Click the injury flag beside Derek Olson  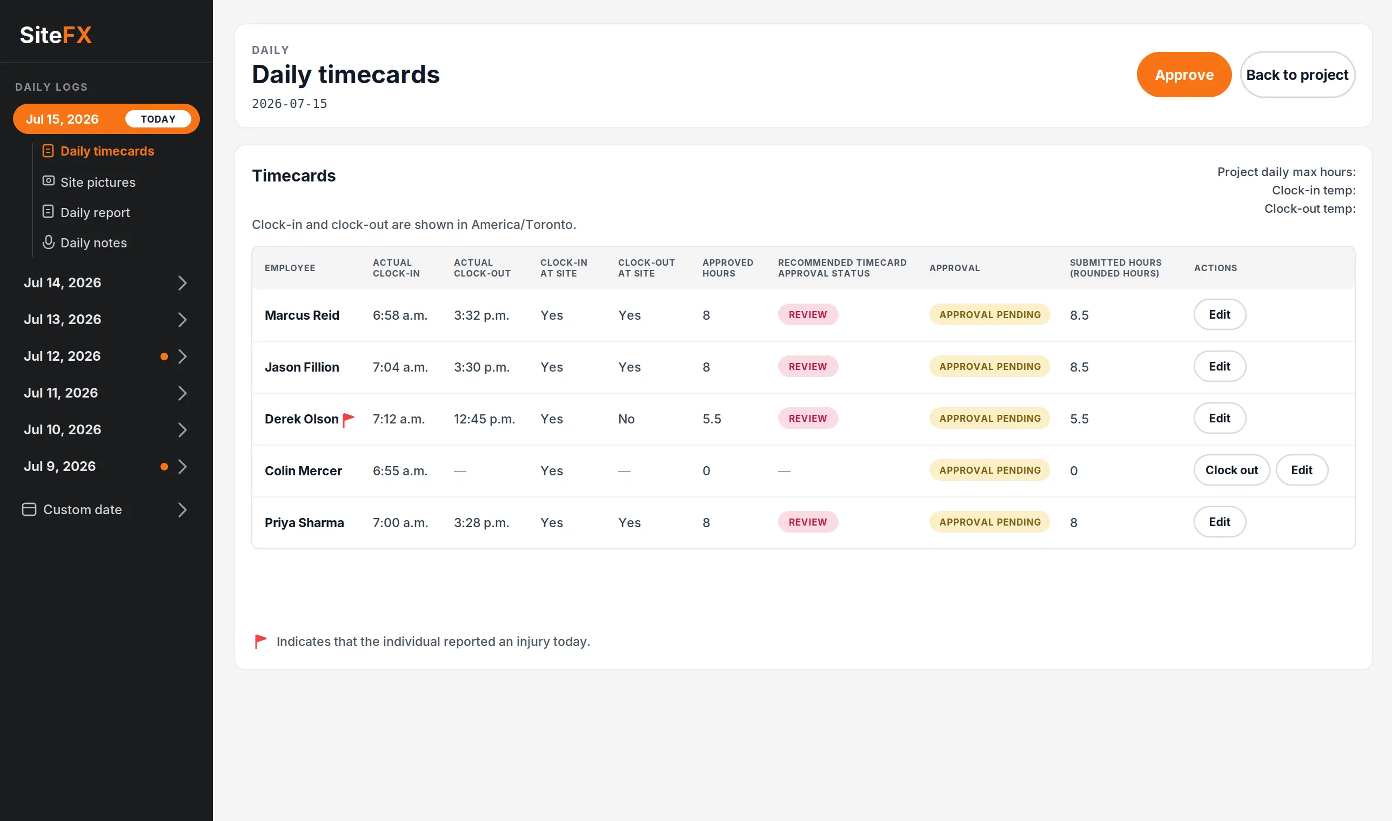(x=348, y=420)
